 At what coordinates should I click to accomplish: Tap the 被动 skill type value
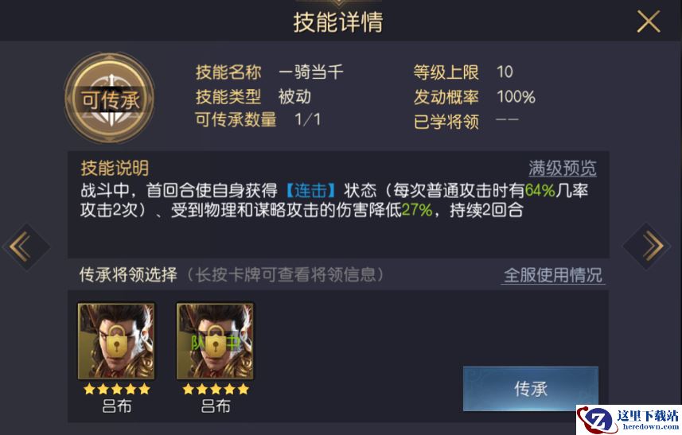click(x=294, y=96)
